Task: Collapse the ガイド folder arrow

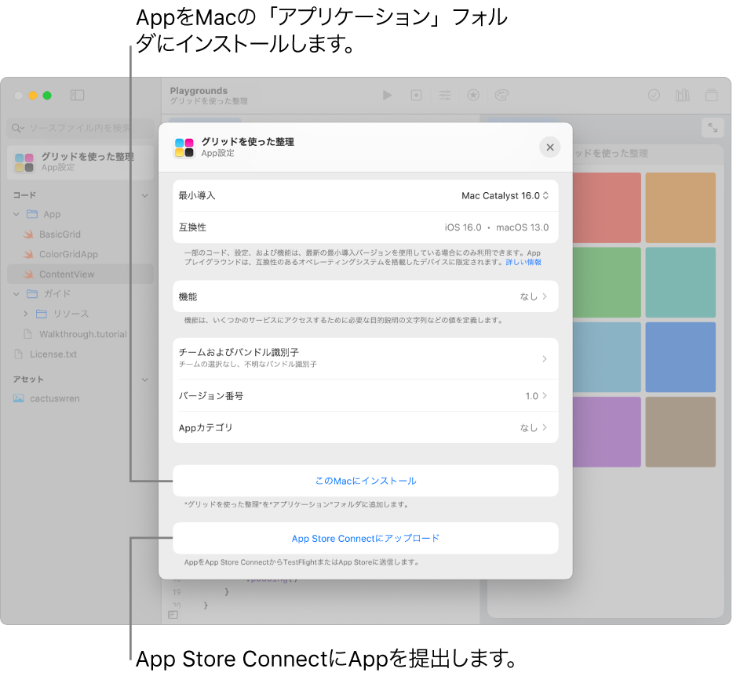Action: (x=16, y=294)
